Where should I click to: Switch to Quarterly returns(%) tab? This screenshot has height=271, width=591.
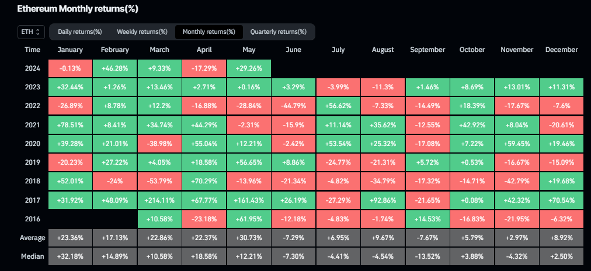pyautogui.click(x=278, y=32)
